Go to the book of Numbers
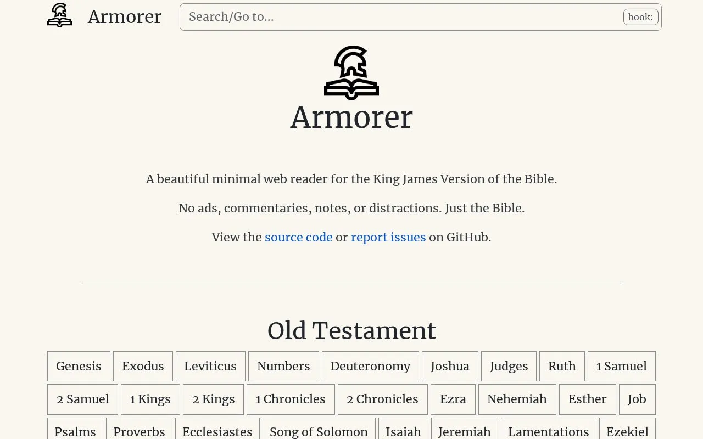 tap(283, 366)
